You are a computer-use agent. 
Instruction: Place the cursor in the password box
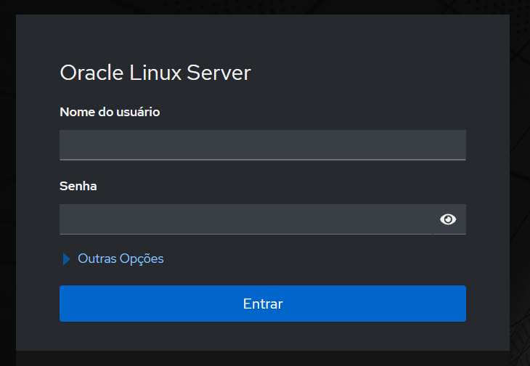[x=245, y=219]
